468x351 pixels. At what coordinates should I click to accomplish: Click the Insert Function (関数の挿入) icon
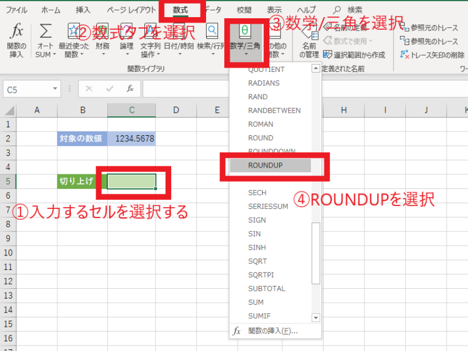(x=16, y=40)
